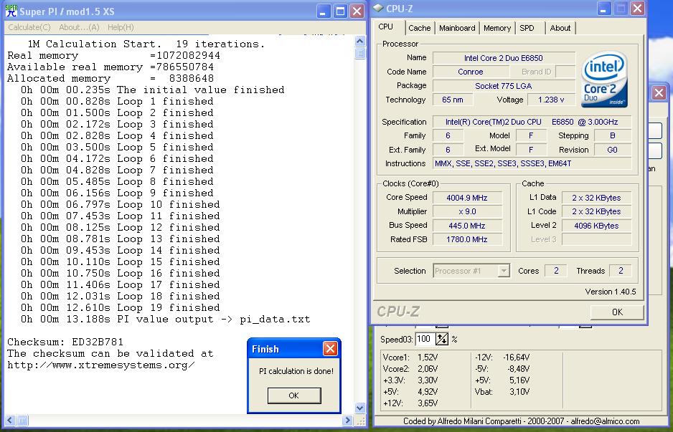Screen dimensions: 673x432
Task: Click the Super PI vertical scrollbar up arrow
Action: click(360, 41)
